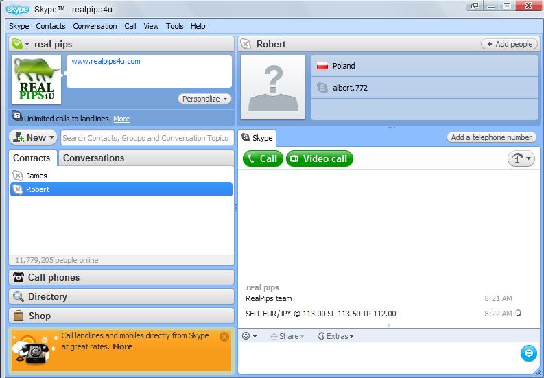
Task: Open the emoticon picker smiley
Action: coord(246,336)
